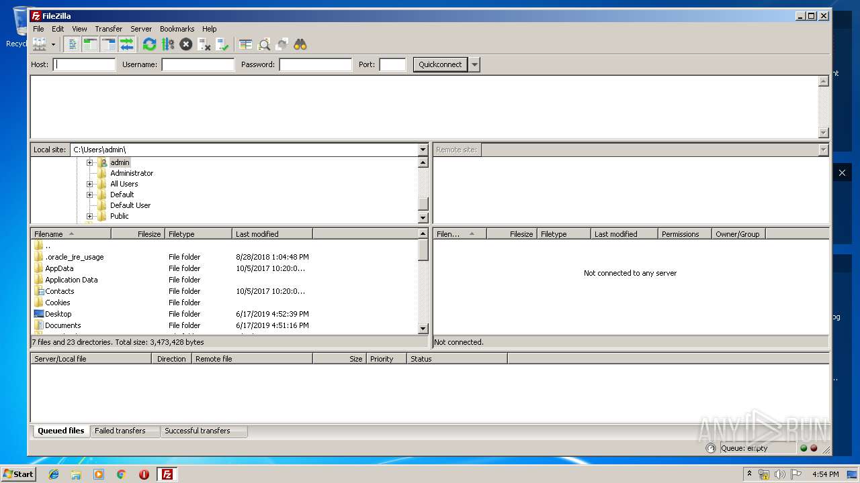Toggle local directory tree display
The height and width of the screenshot is (483, 860).
(90, 44)
